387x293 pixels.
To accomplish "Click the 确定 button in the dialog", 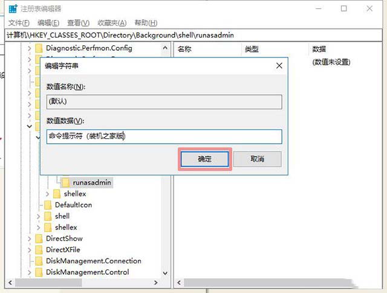I will [x=204, y=159].
